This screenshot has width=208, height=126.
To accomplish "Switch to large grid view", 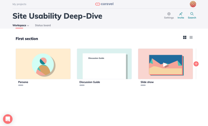I will click(x=185, y=37).
